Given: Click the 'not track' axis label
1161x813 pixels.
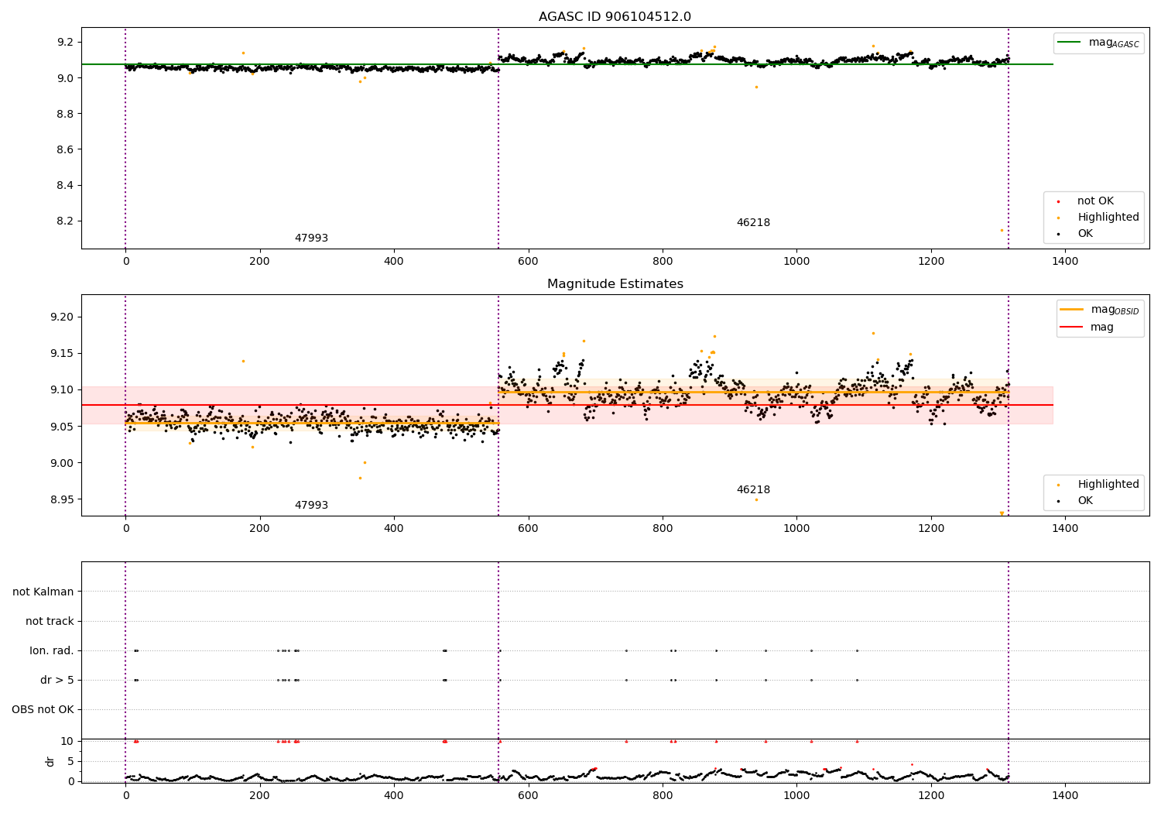Looking at the screenshot, I should click(x=50, y=622).
